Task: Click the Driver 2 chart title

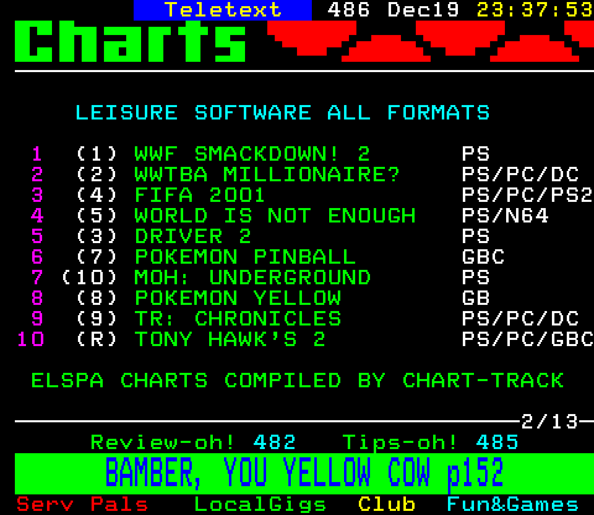Action: 193,236
